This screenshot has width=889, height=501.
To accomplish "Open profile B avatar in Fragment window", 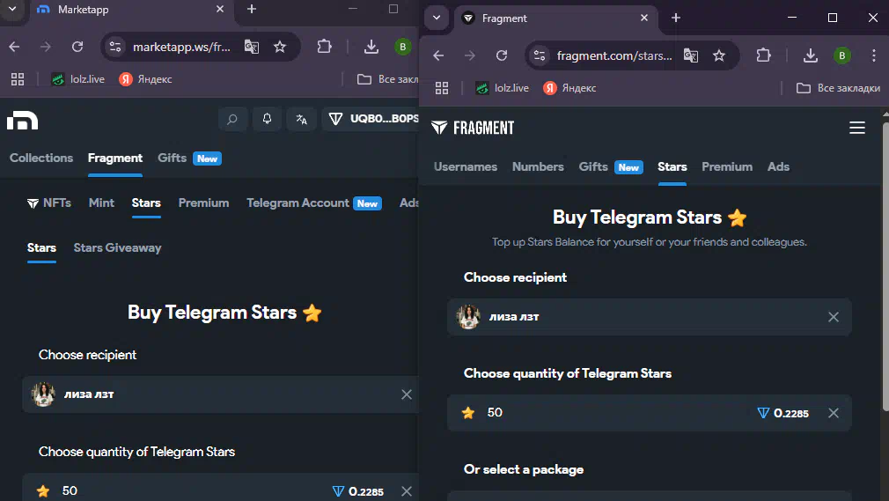I will pyautogui.click(x=842, y=55).
